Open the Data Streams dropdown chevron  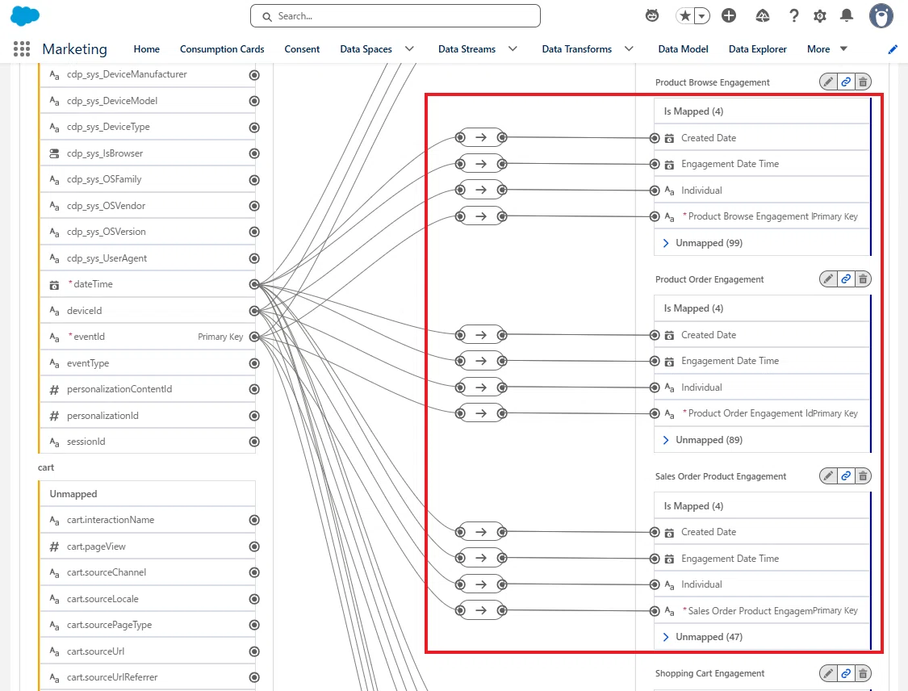click(513, 49)
